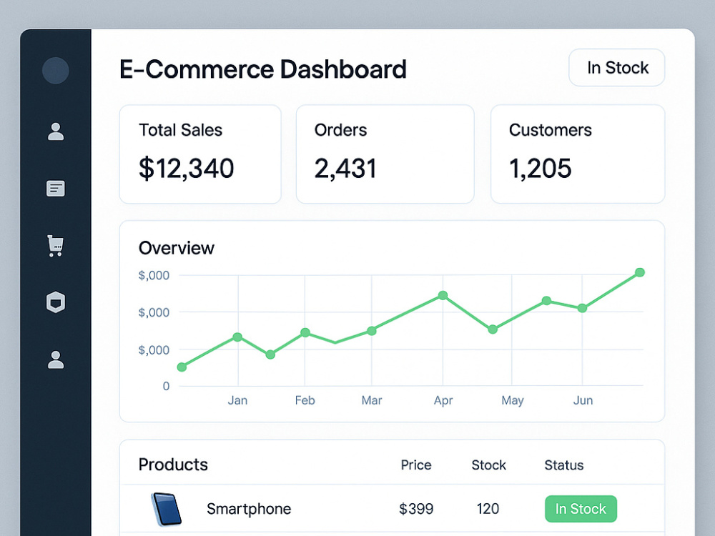
Task: Click the Feb axis label
Action: [x=305, y=400]
